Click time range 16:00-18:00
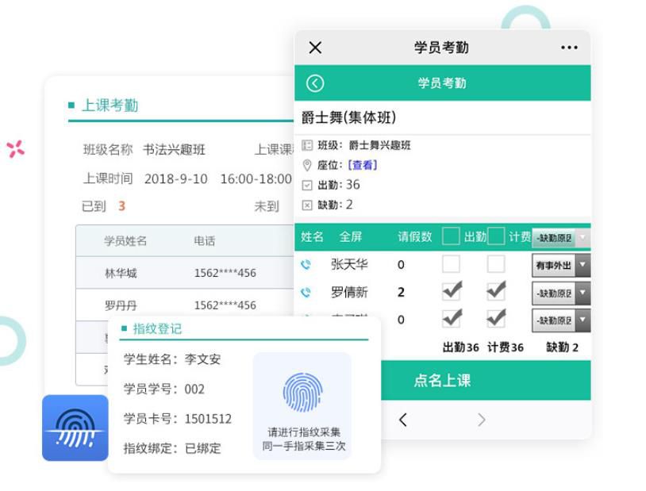The image size is (646, 491). [256, 178]
